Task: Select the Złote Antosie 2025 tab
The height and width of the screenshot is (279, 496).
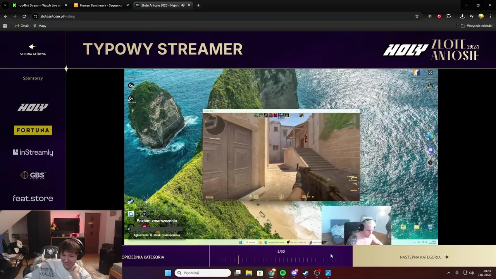Action: 160,5
